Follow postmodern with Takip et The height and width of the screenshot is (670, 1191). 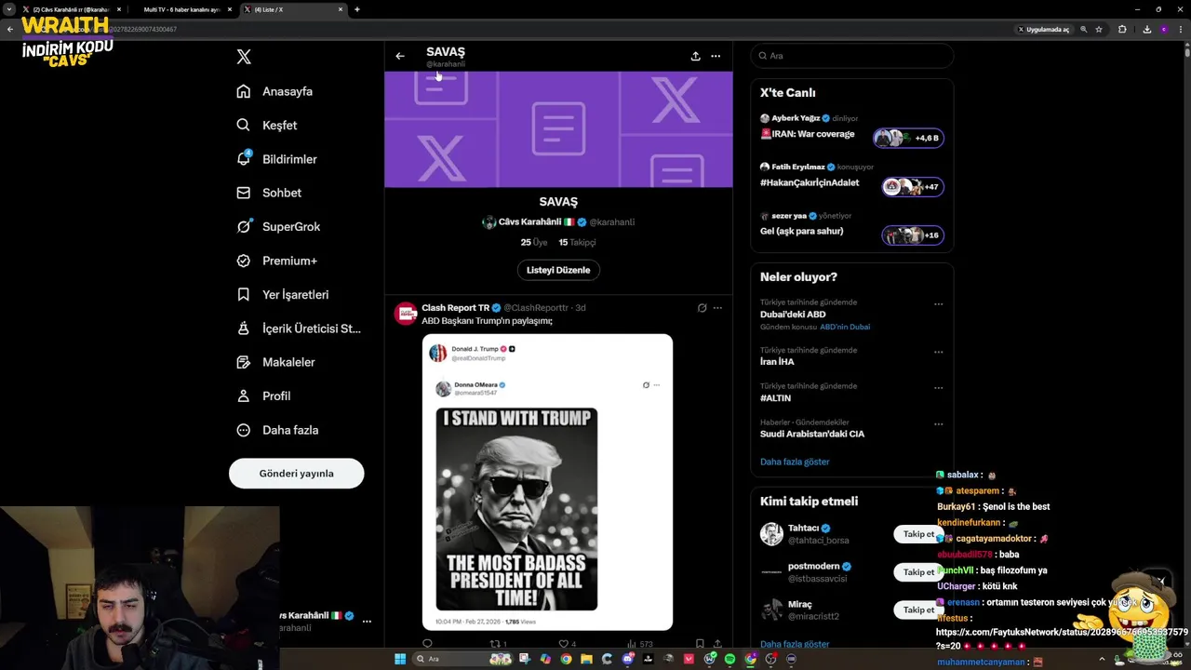coord(918,572)
